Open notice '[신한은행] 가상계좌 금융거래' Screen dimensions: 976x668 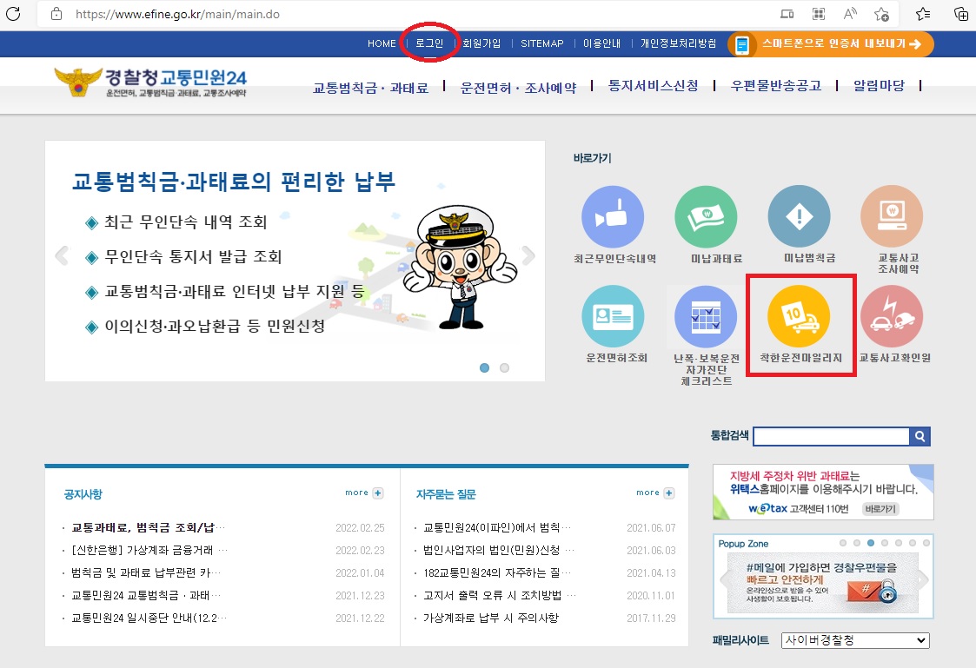pos(149,550)
